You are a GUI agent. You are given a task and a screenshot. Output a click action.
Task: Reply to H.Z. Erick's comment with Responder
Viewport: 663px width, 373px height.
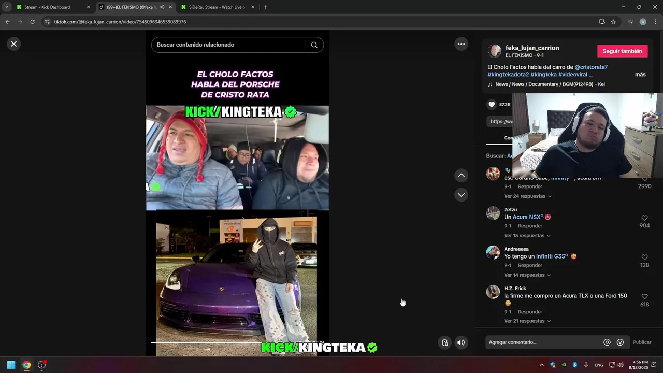click(530, 312)
